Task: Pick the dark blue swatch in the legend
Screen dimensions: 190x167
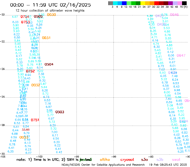Action: click(x=124, y=3)
